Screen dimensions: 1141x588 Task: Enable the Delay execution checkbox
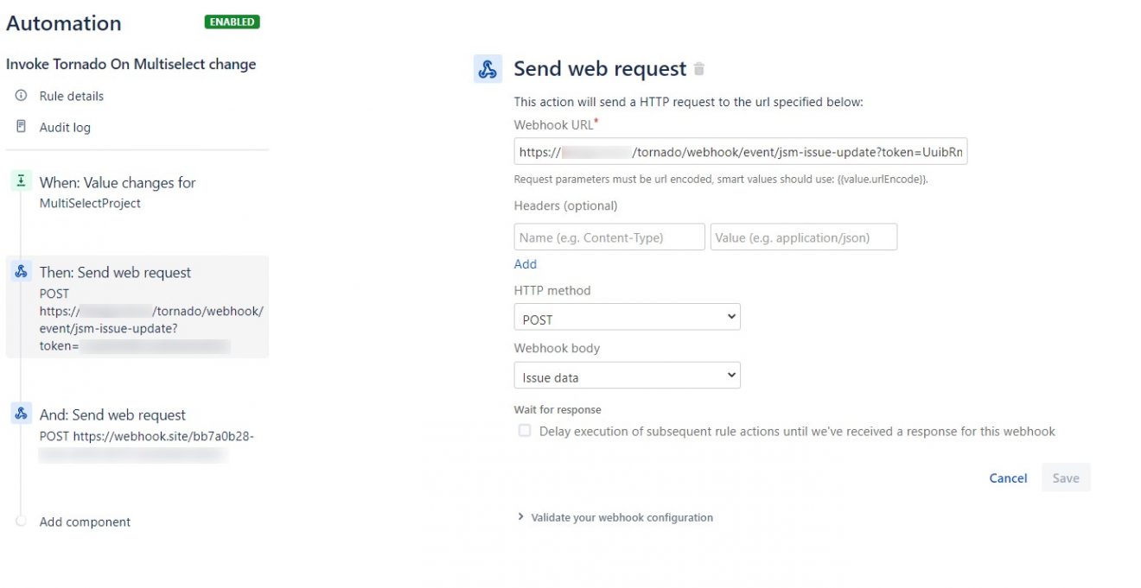[525, 430]
